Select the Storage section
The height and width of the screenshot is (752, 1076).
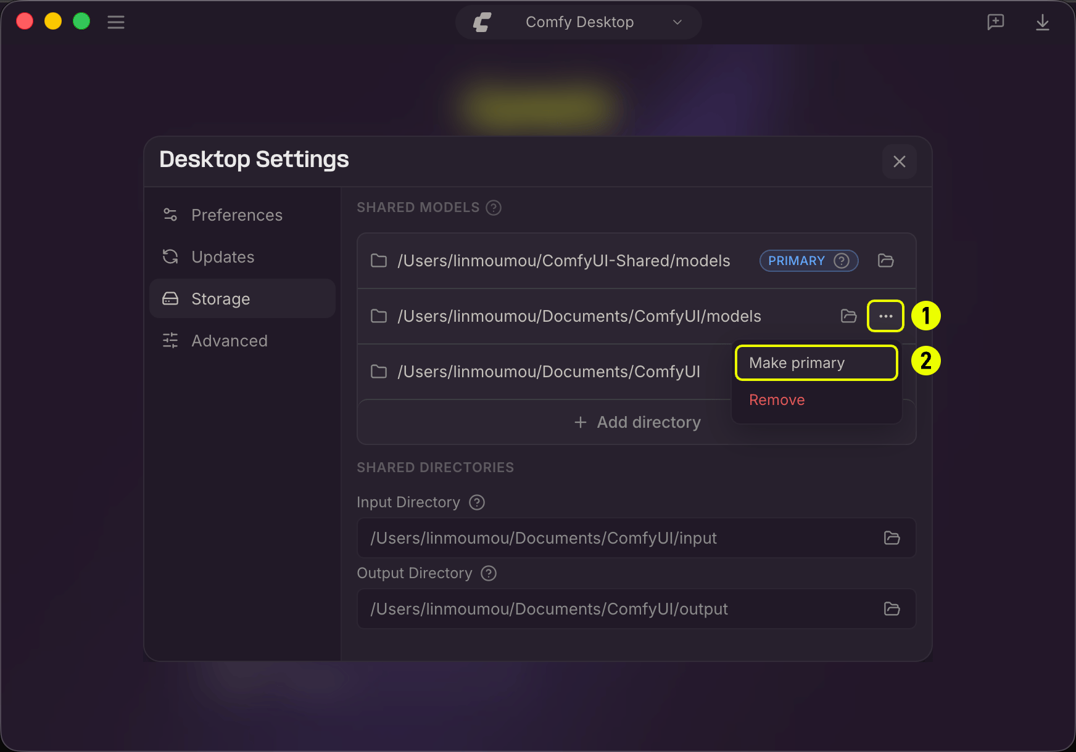[x=242, y=299]
